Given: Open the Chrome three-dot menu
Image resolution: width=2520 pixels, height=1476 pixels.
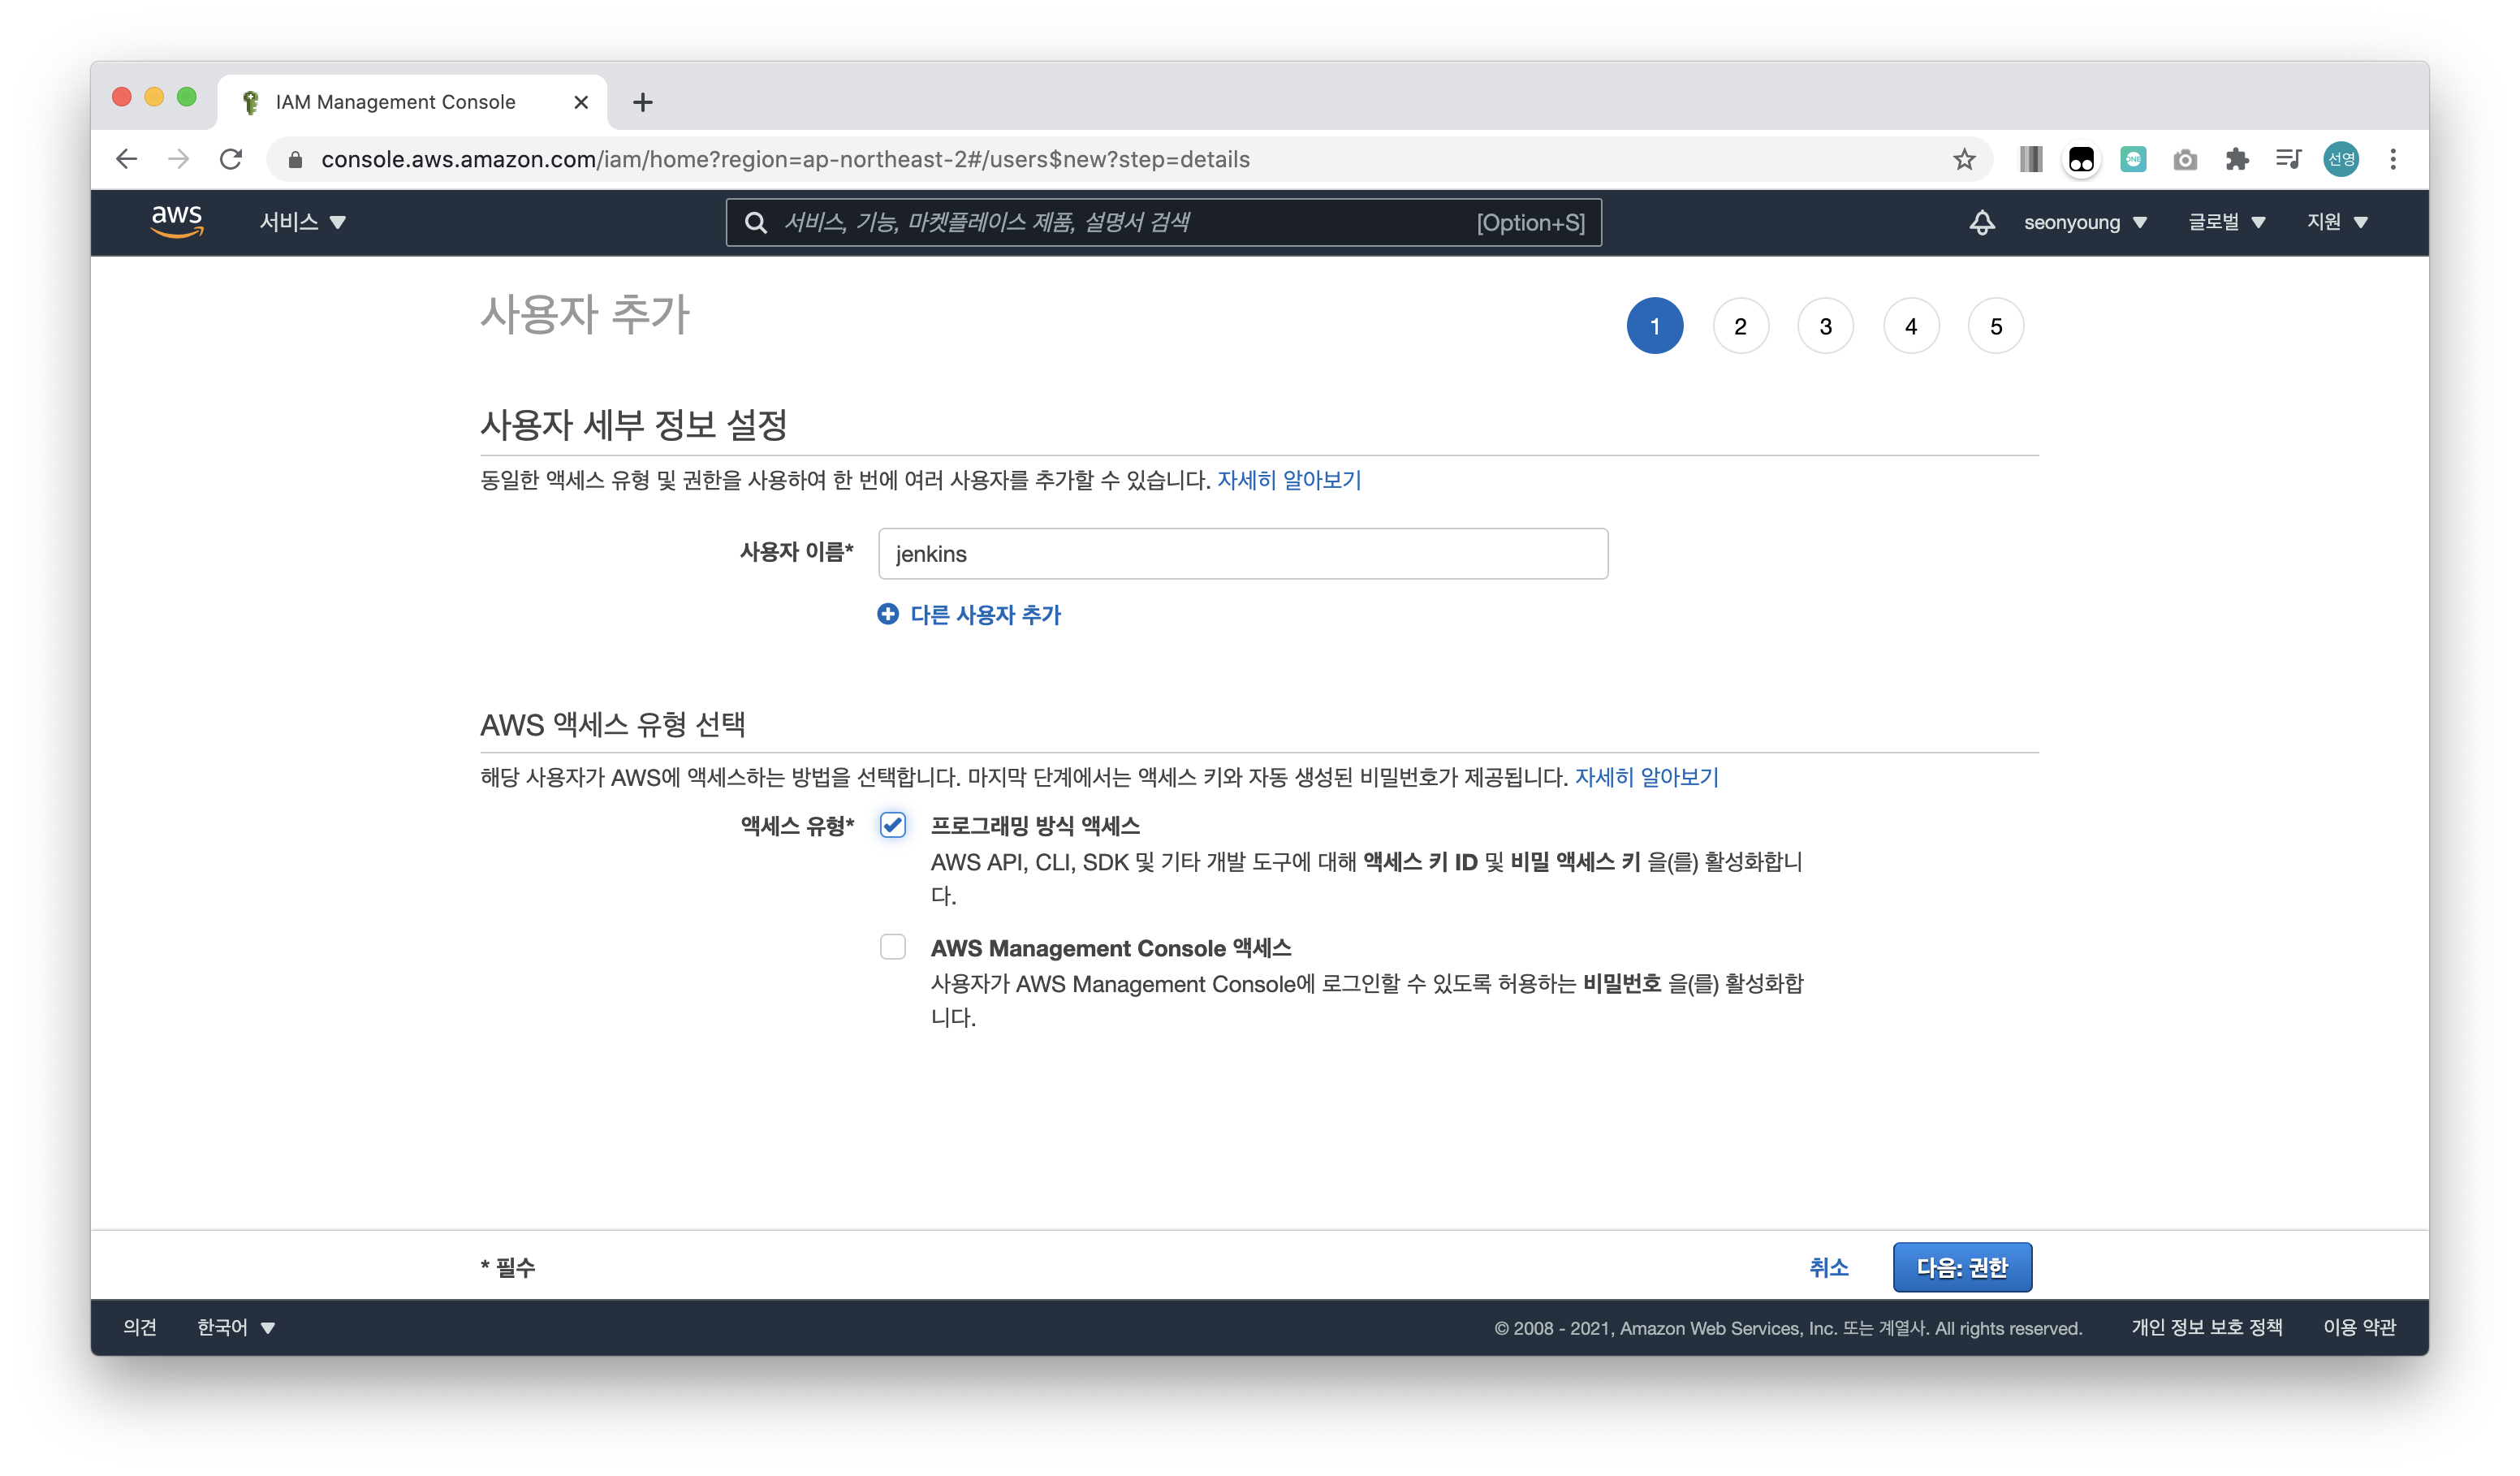Looking at the screenshot, I should click(x=2393, y=159).
